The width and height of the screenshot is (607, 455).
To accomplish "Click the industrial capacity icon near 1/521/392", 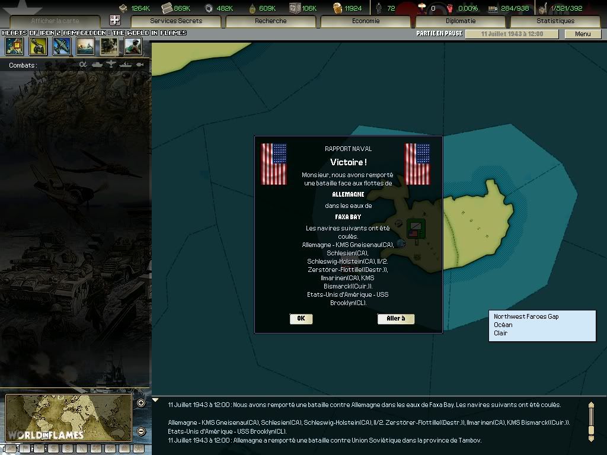I will (x=543, y=8).
